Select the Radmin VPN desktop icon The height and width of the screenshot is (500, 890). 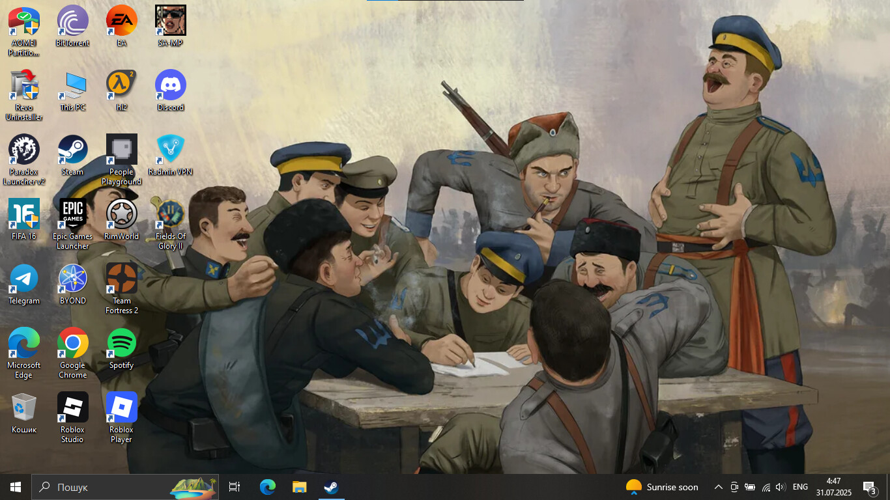171,155
